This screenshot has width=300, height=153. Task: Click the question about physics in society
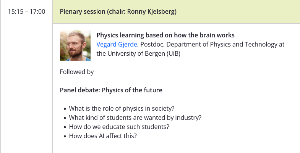pyautogui.click(x=122, y=108)
